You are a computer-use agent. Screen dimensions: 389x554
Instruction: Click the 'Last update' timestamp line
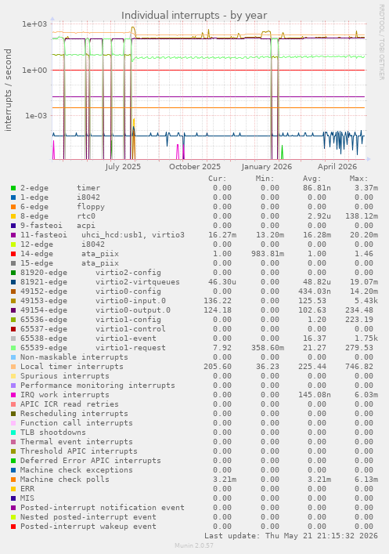point(291,536)
